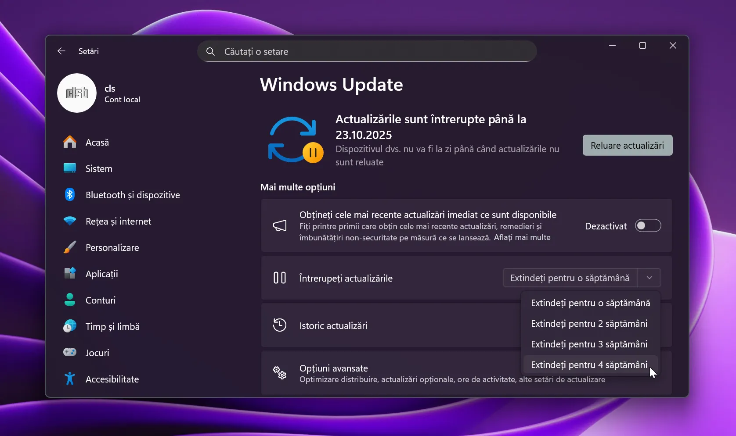This screenshot has height=436, width=736.
Task: Choose Extindeți pentru 2 săptămâni option
Action: (589, 324)
